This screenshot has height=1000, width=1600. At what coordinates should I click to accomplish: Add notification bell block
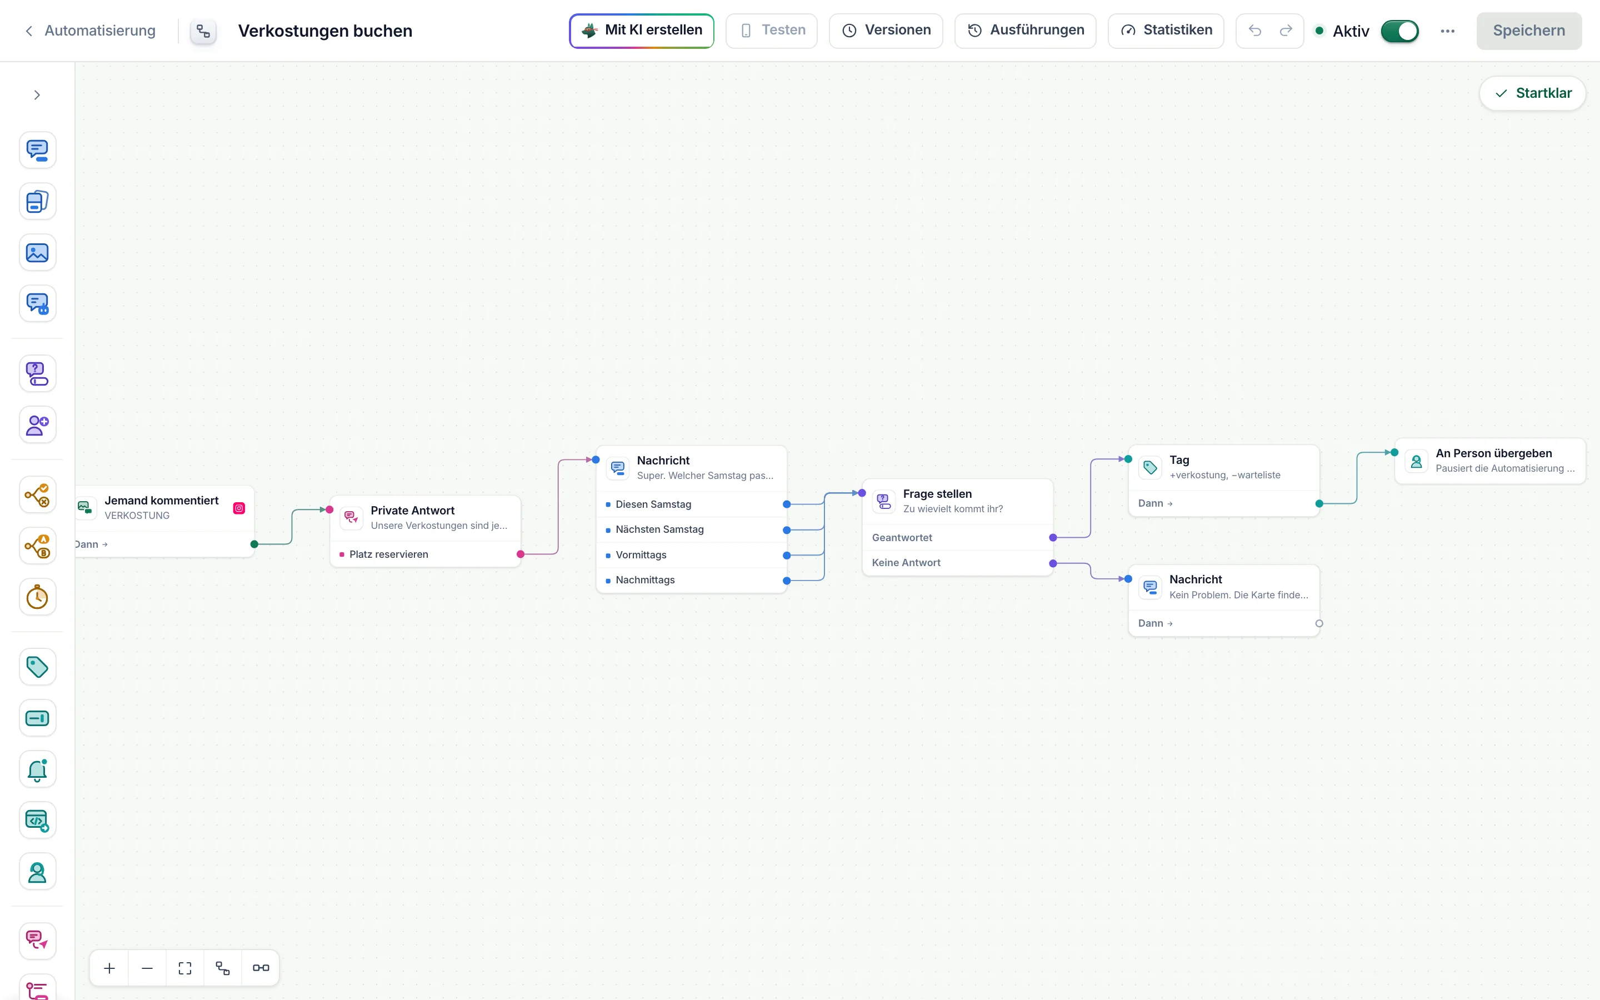point(38,769)
